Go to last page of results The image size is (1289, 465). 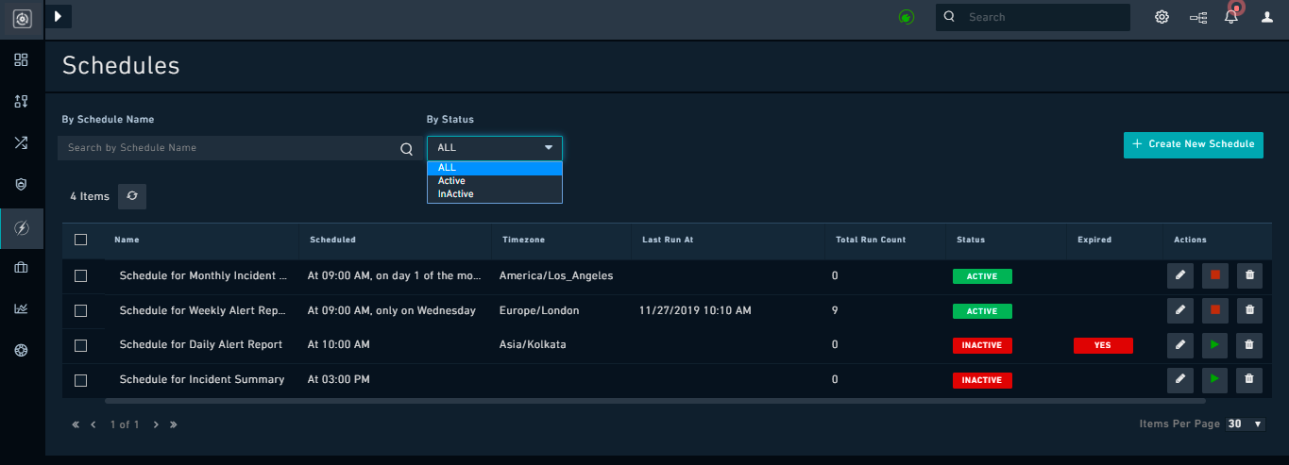174,424
